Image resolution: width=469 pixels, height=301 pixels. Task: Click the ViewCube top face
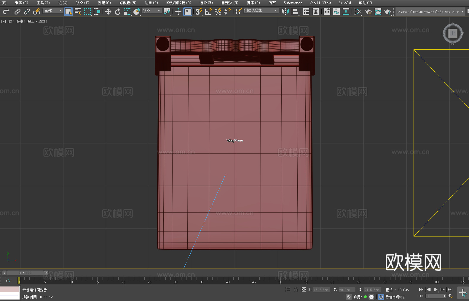pyautogui.click(x=453, y=33)
